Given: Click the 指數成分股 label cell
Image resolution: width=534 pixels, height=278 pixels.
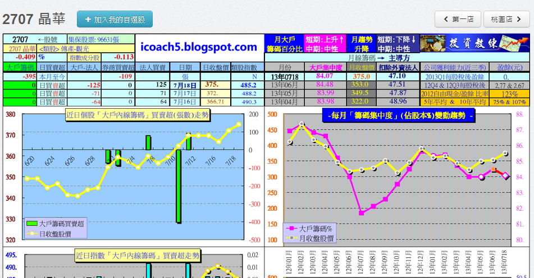Looking at the screenshot, I should point(84,57).
